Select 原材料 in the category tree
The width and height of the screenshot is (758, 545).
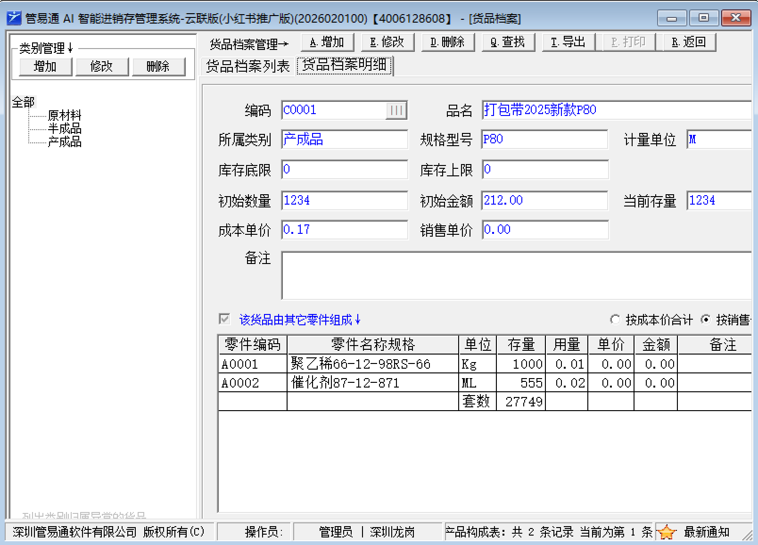(x=65, y=116)
